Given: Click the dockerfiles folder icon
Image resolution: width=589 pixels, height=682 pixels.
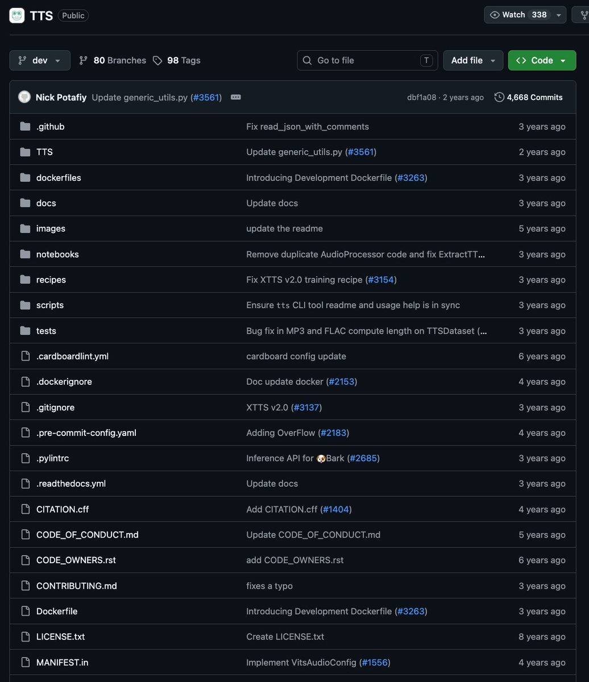Looking at the screenshot, I should pyautogui.click(x=25, y=177).
